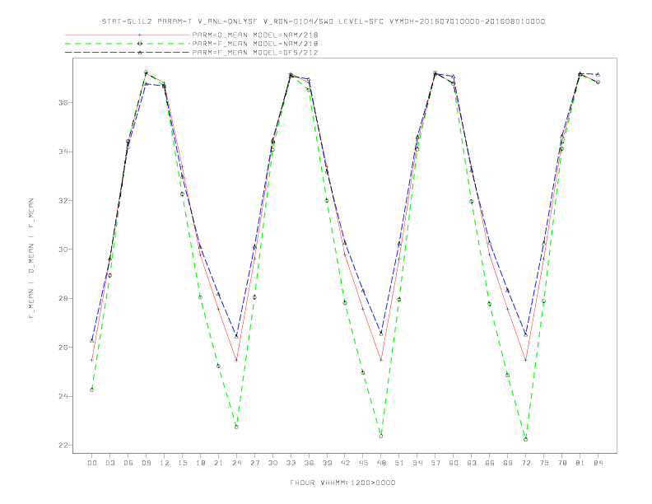Viewport: 652px width, 504px height.
Task: Click x-axis tick label 78
Action: [562, 463]
